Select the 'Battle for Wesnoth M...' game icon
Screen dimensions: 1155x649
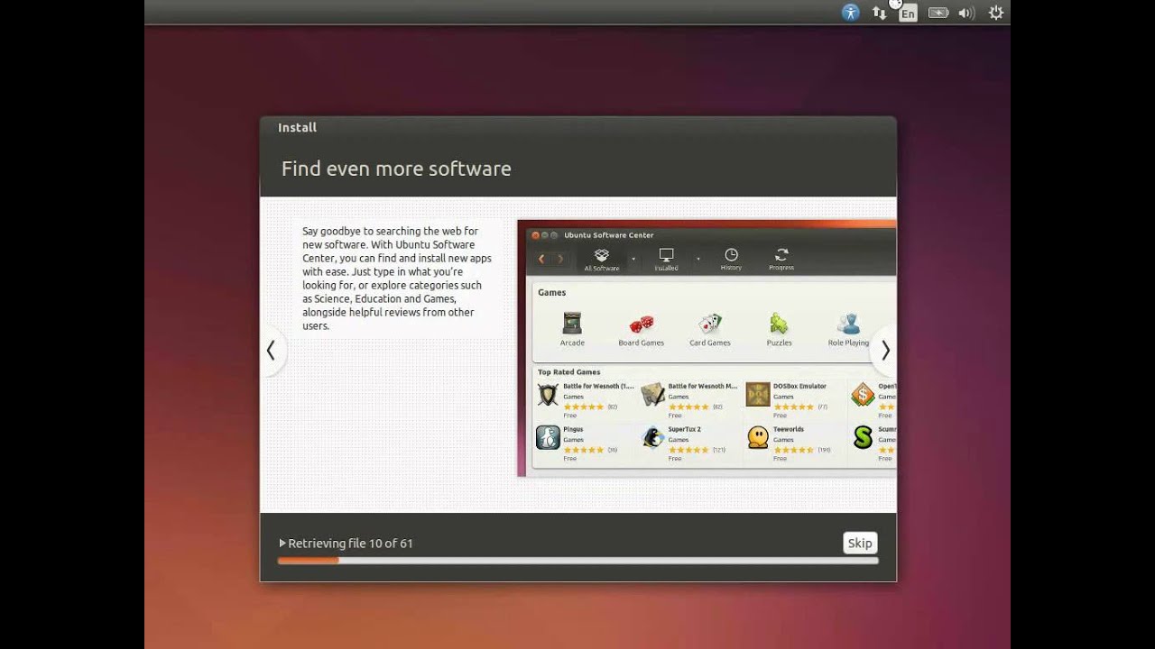point(652,395)
